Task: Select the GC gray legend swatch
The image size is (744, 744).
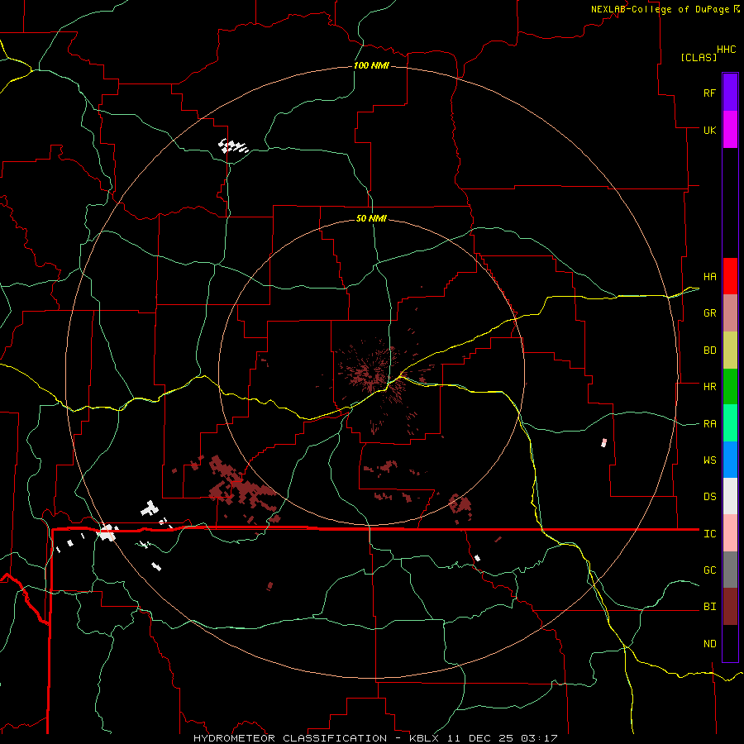Action: (x=730, y=570)
